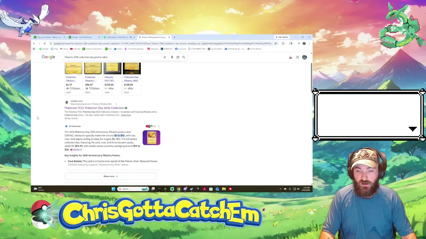Open the Google account avatar
Screen dimensions: 426x239
(x=305, y=57)
